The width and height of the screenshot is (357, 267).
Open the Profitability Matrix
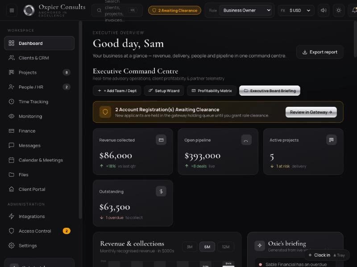(x=212, y=91)
